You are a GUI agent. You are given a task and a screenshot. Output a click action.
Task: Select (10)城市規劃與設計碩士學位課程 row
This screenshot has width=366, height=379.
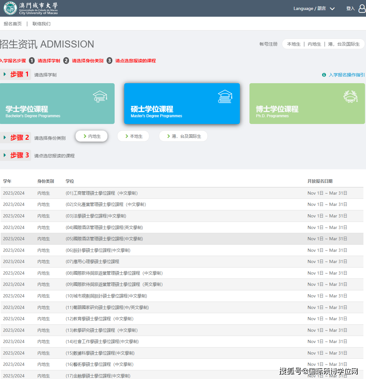pyautogui.click(x=182, y=296)
